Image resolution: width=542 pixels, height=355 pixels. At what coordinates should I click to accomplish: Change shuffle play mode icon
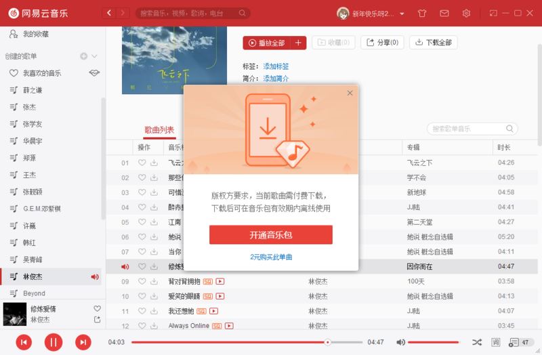point(477,342)
